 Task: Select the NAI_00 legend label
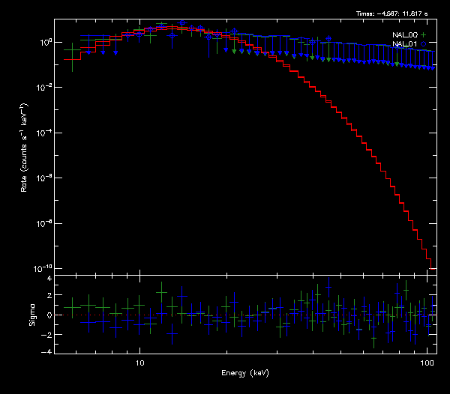[x=404, y=35]
